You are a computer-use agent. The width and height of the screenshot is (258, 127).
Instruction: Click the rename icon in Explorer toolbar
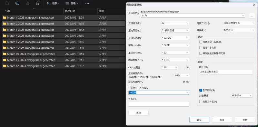(x=17, y=3)
